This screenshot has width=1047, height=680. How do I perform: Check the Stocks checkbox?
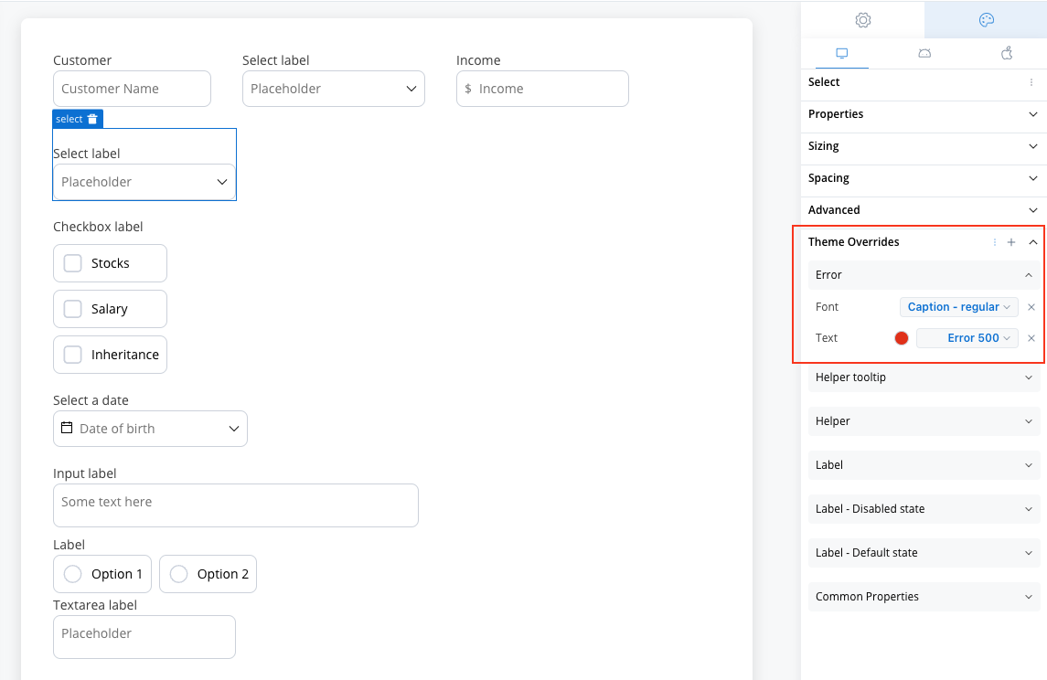click(73, 263)
